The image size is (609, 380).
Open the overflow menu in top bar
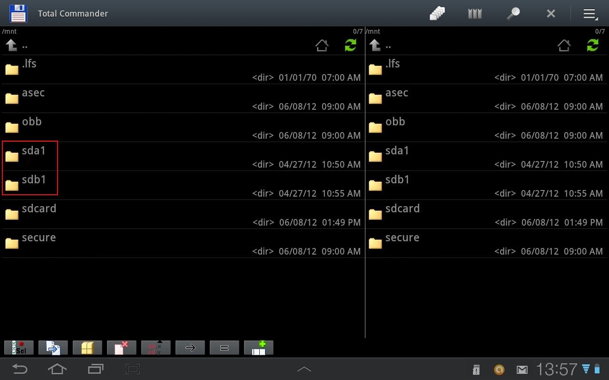(590, 14)
